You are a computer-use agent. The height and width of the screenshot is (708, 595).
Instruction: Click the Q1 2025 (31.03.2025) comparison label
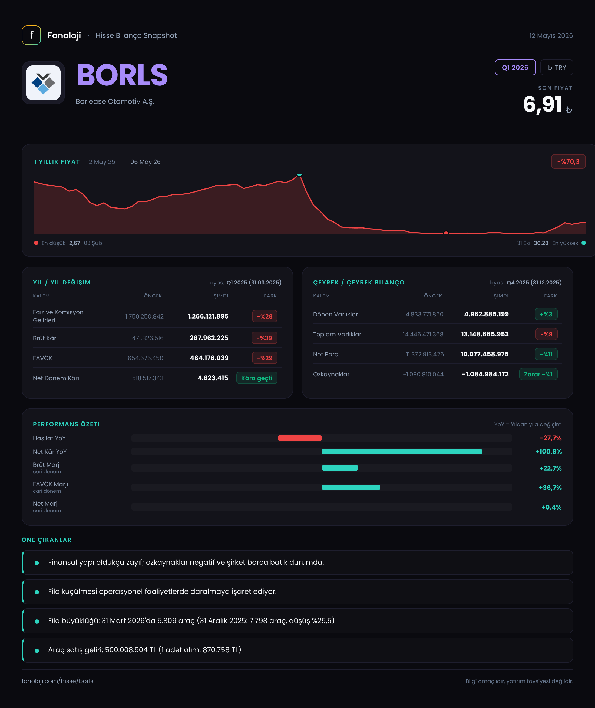click(x=254, y=283)
